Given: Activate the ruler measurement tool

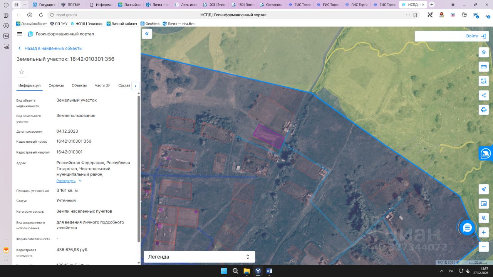Looking at the screenshot, I should [x=484, y=67].
